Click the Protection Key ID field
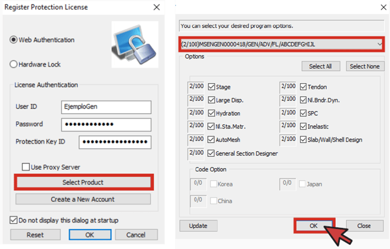Viewport: 390px width, 249px height. (115, 142)
